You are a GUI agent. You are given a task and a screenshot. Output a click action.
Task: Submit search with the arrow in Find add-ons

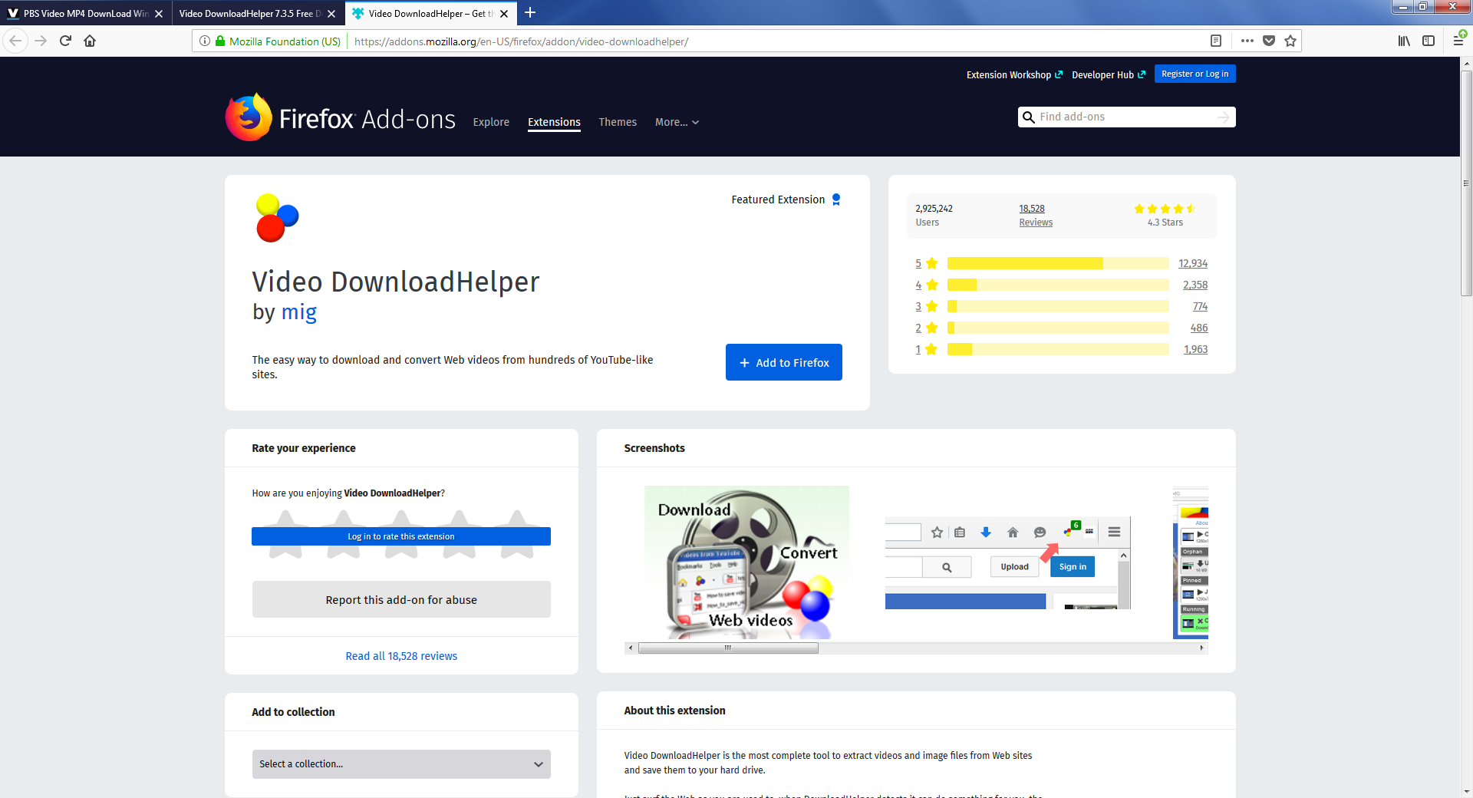click(1224, 117)
